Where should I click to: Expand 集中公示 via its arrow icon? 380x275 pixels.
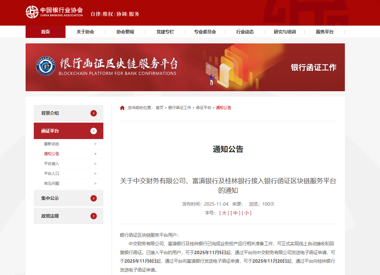pyautogui.click(x=93, y=198)
